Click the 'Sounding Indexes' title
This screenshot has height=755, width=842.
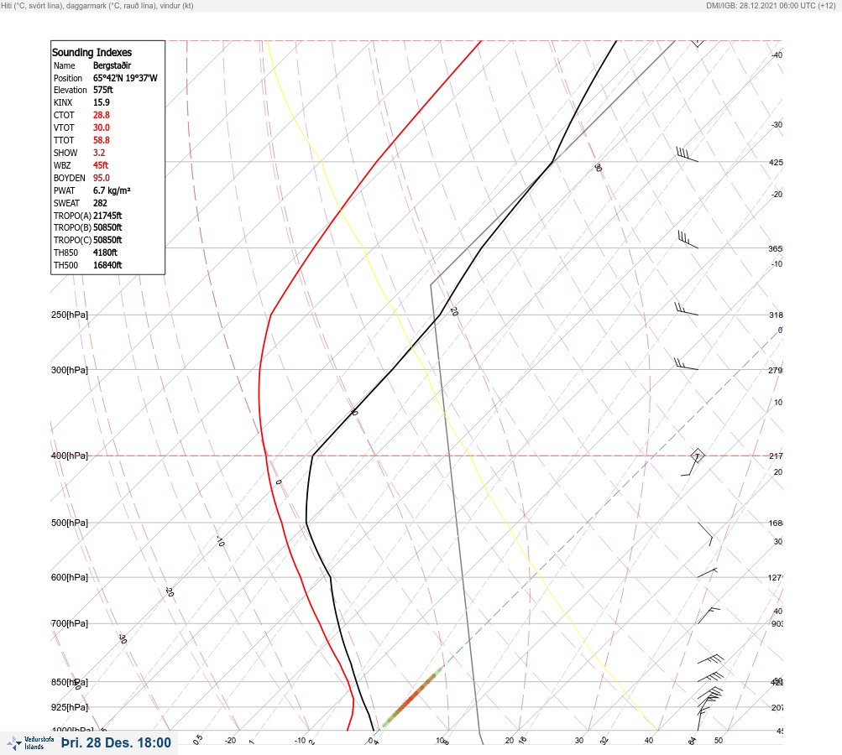[92, 52]
